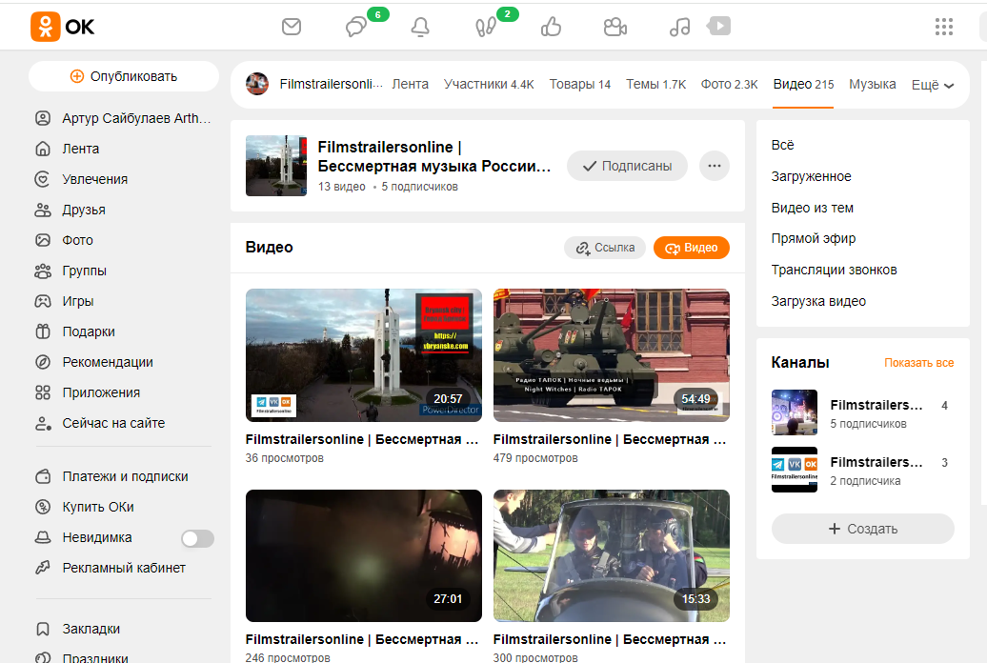Image resolution: width=987 pixels, height=663 pixels.
Task: Expand the Ещё dropdown
Action: pos(933,85)
